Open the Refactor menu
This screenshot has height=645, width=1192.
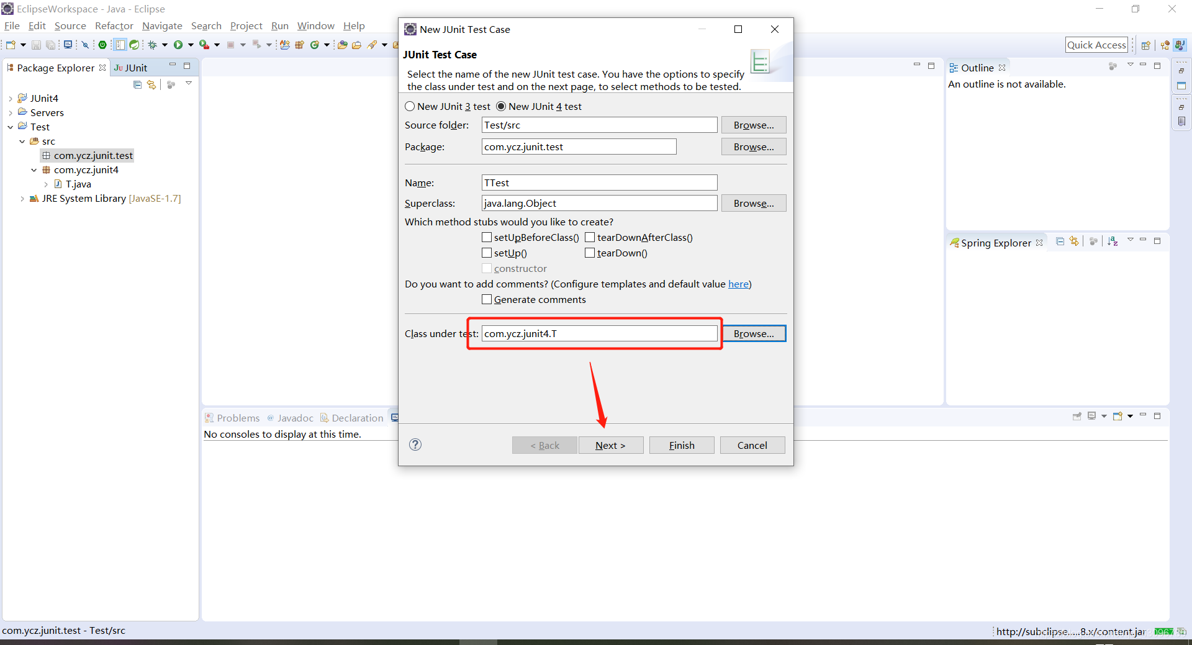click(114, 25)
